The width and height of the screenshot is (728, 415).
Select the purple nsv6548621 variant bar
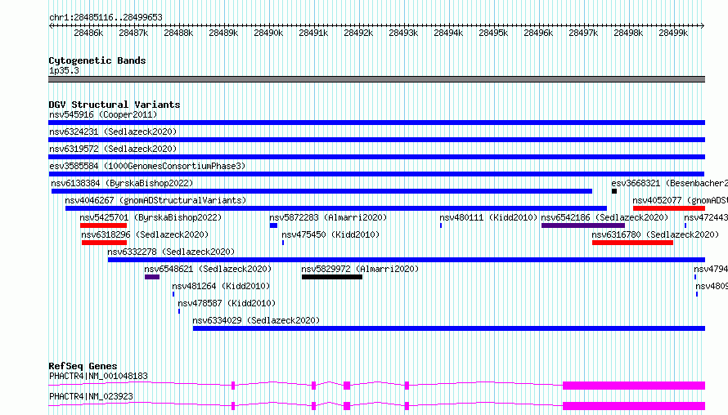pyautogui.click(x=152, y=277)
